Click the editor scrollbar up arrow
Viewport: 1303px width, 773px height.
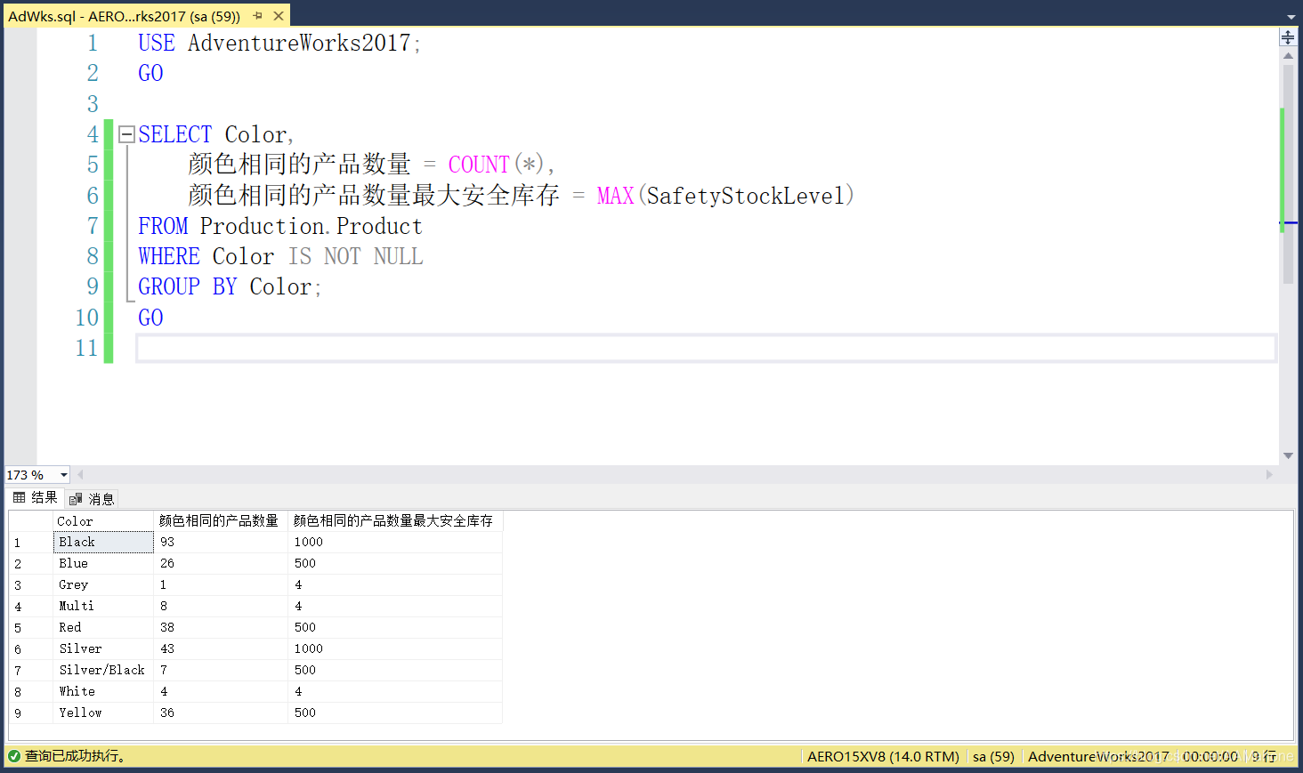pyautogui.click(x=1288, y=56)
